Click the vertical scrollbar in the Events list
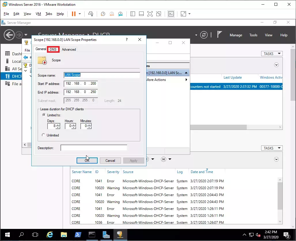The image size is (296, 241). point(280,196)
